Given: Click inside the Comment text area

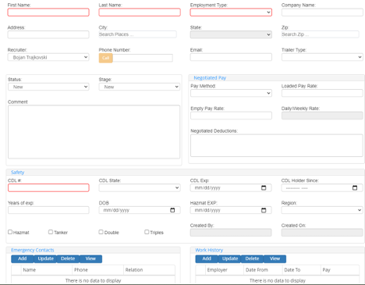Looking at the screenshot, I should click(x=94, y=132).
